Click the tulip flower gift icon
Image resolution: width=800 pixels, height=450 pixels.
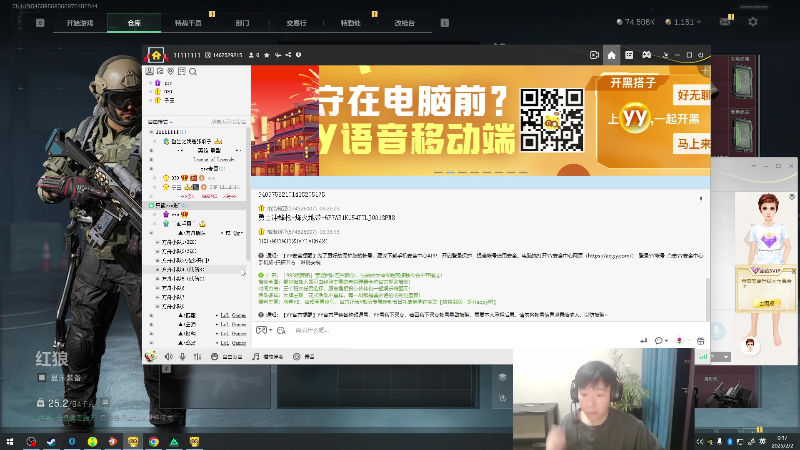[x=679, y=341]
